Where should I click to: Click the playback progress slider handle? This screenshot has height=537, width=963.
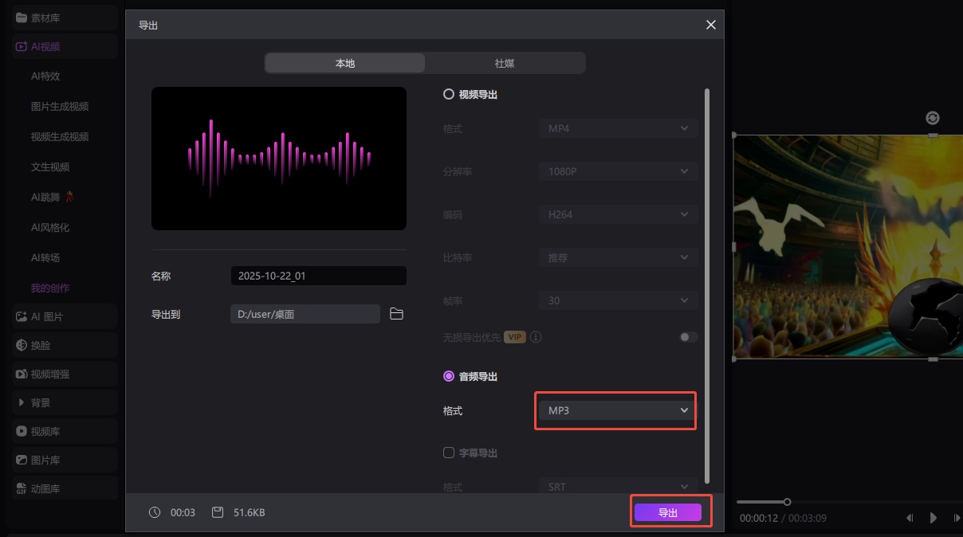787,502
